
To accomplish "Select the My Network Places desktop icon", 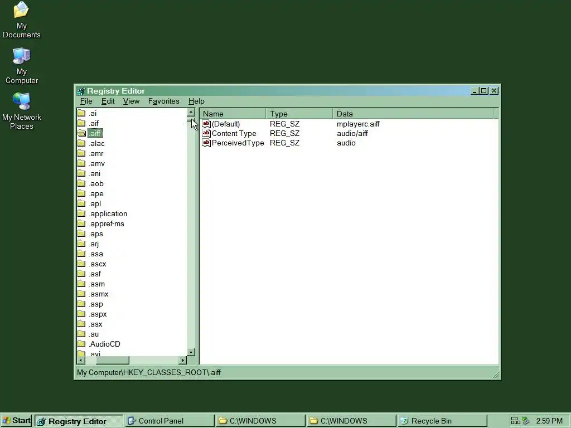I will [x=21, y=111].
